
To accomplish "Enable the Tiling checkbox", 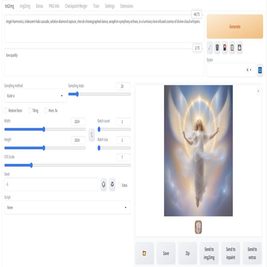I will coord(29,111).
